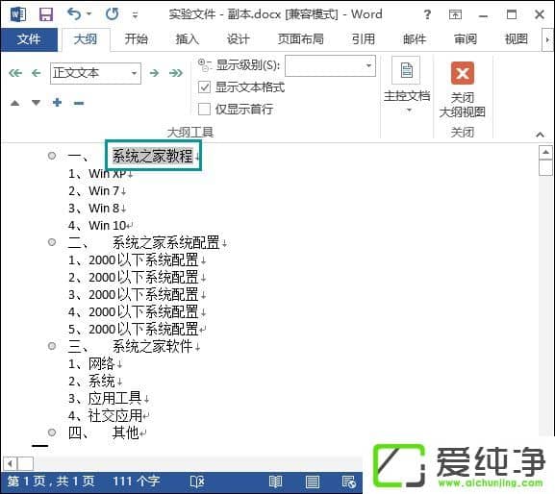Click the 审阅 ribbon tab
Viewport: 555px width, 494px height.
[x=466, y=38]
